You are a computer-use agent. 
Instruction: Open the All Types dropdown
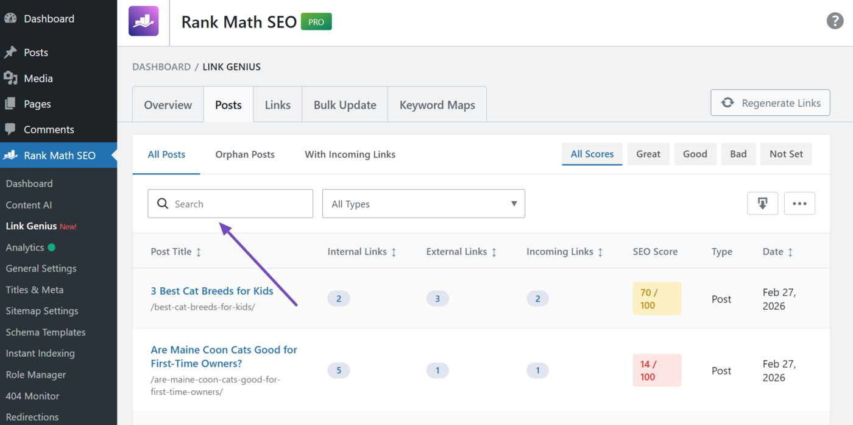coord(423,204)
